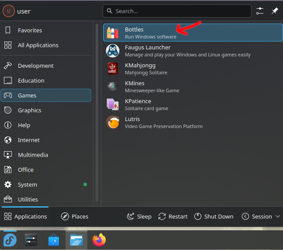
Task: Switch to the Applications tab
Action: pos(25,216)
